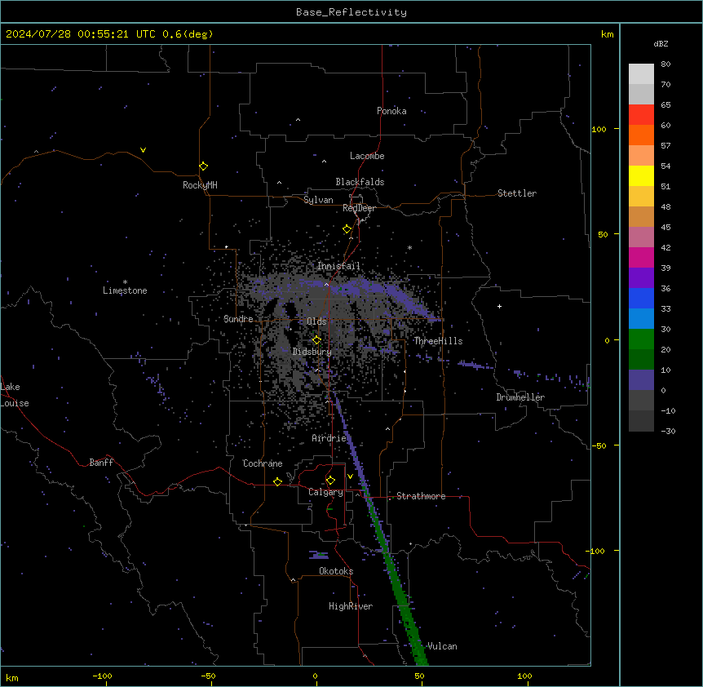Viewport: 703px width, 687px height.
Task: Click the -100 tick on vertical axis
Action: [x=596, y=551]
